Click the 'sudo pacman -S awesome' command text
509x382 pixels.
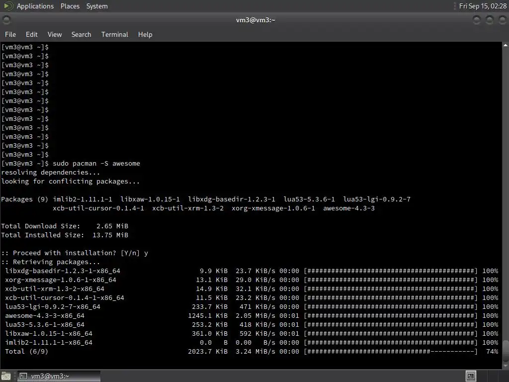(96, 163)
